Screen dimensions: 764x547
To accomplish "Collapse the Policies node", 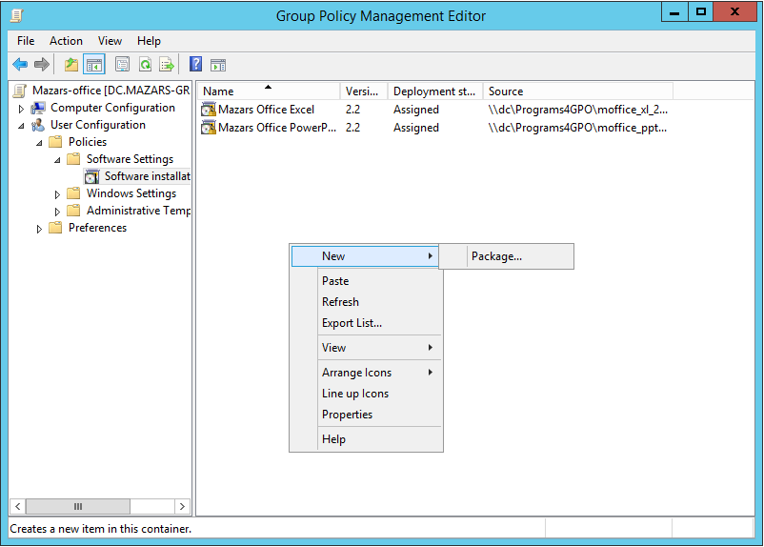I will (x=39, y=143).
